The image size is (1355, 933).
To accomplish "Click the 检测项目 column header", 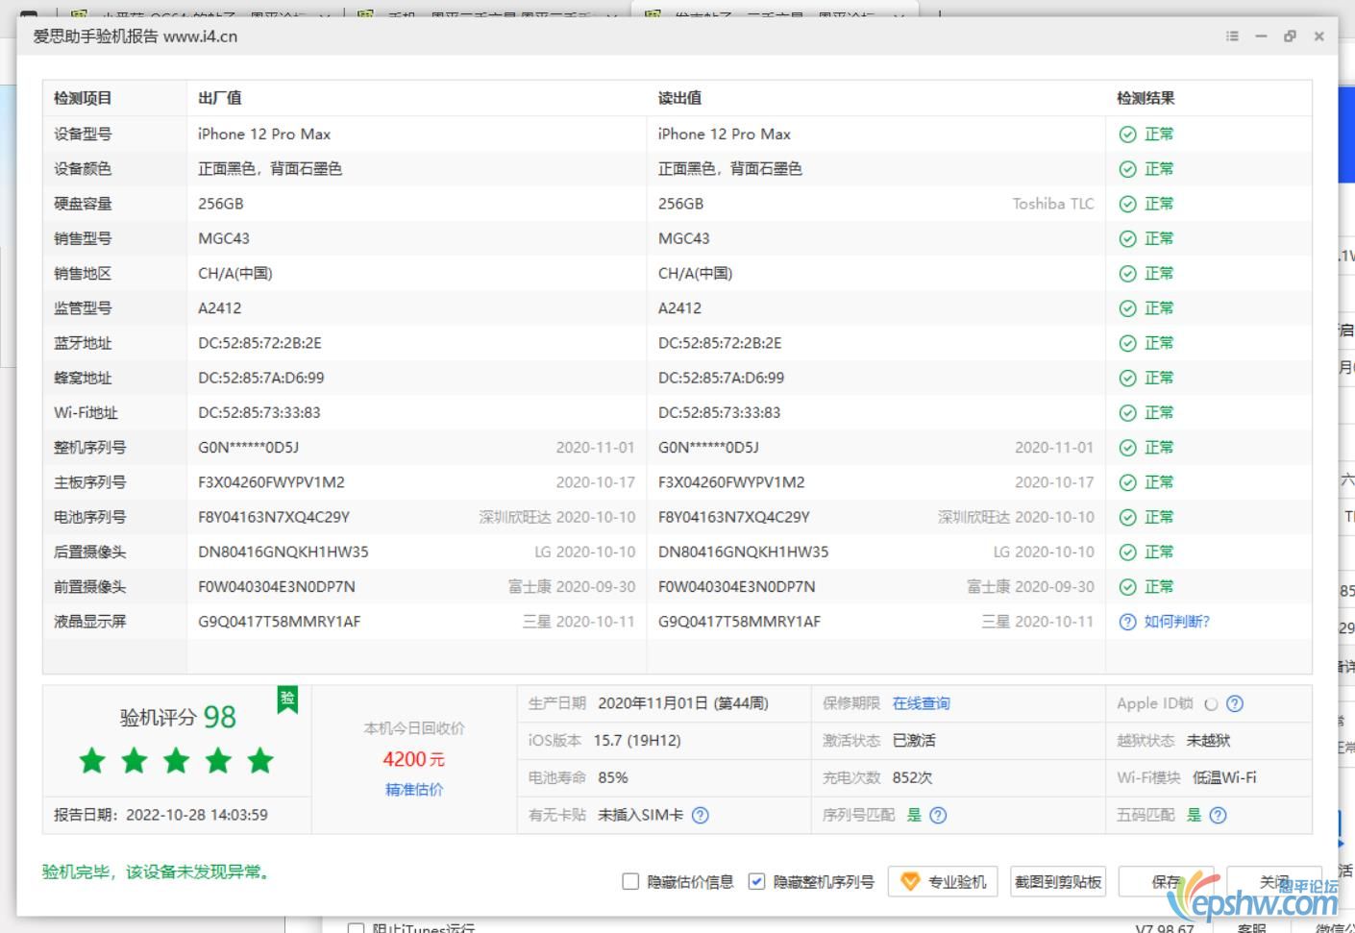I will [x=83, y=98].
